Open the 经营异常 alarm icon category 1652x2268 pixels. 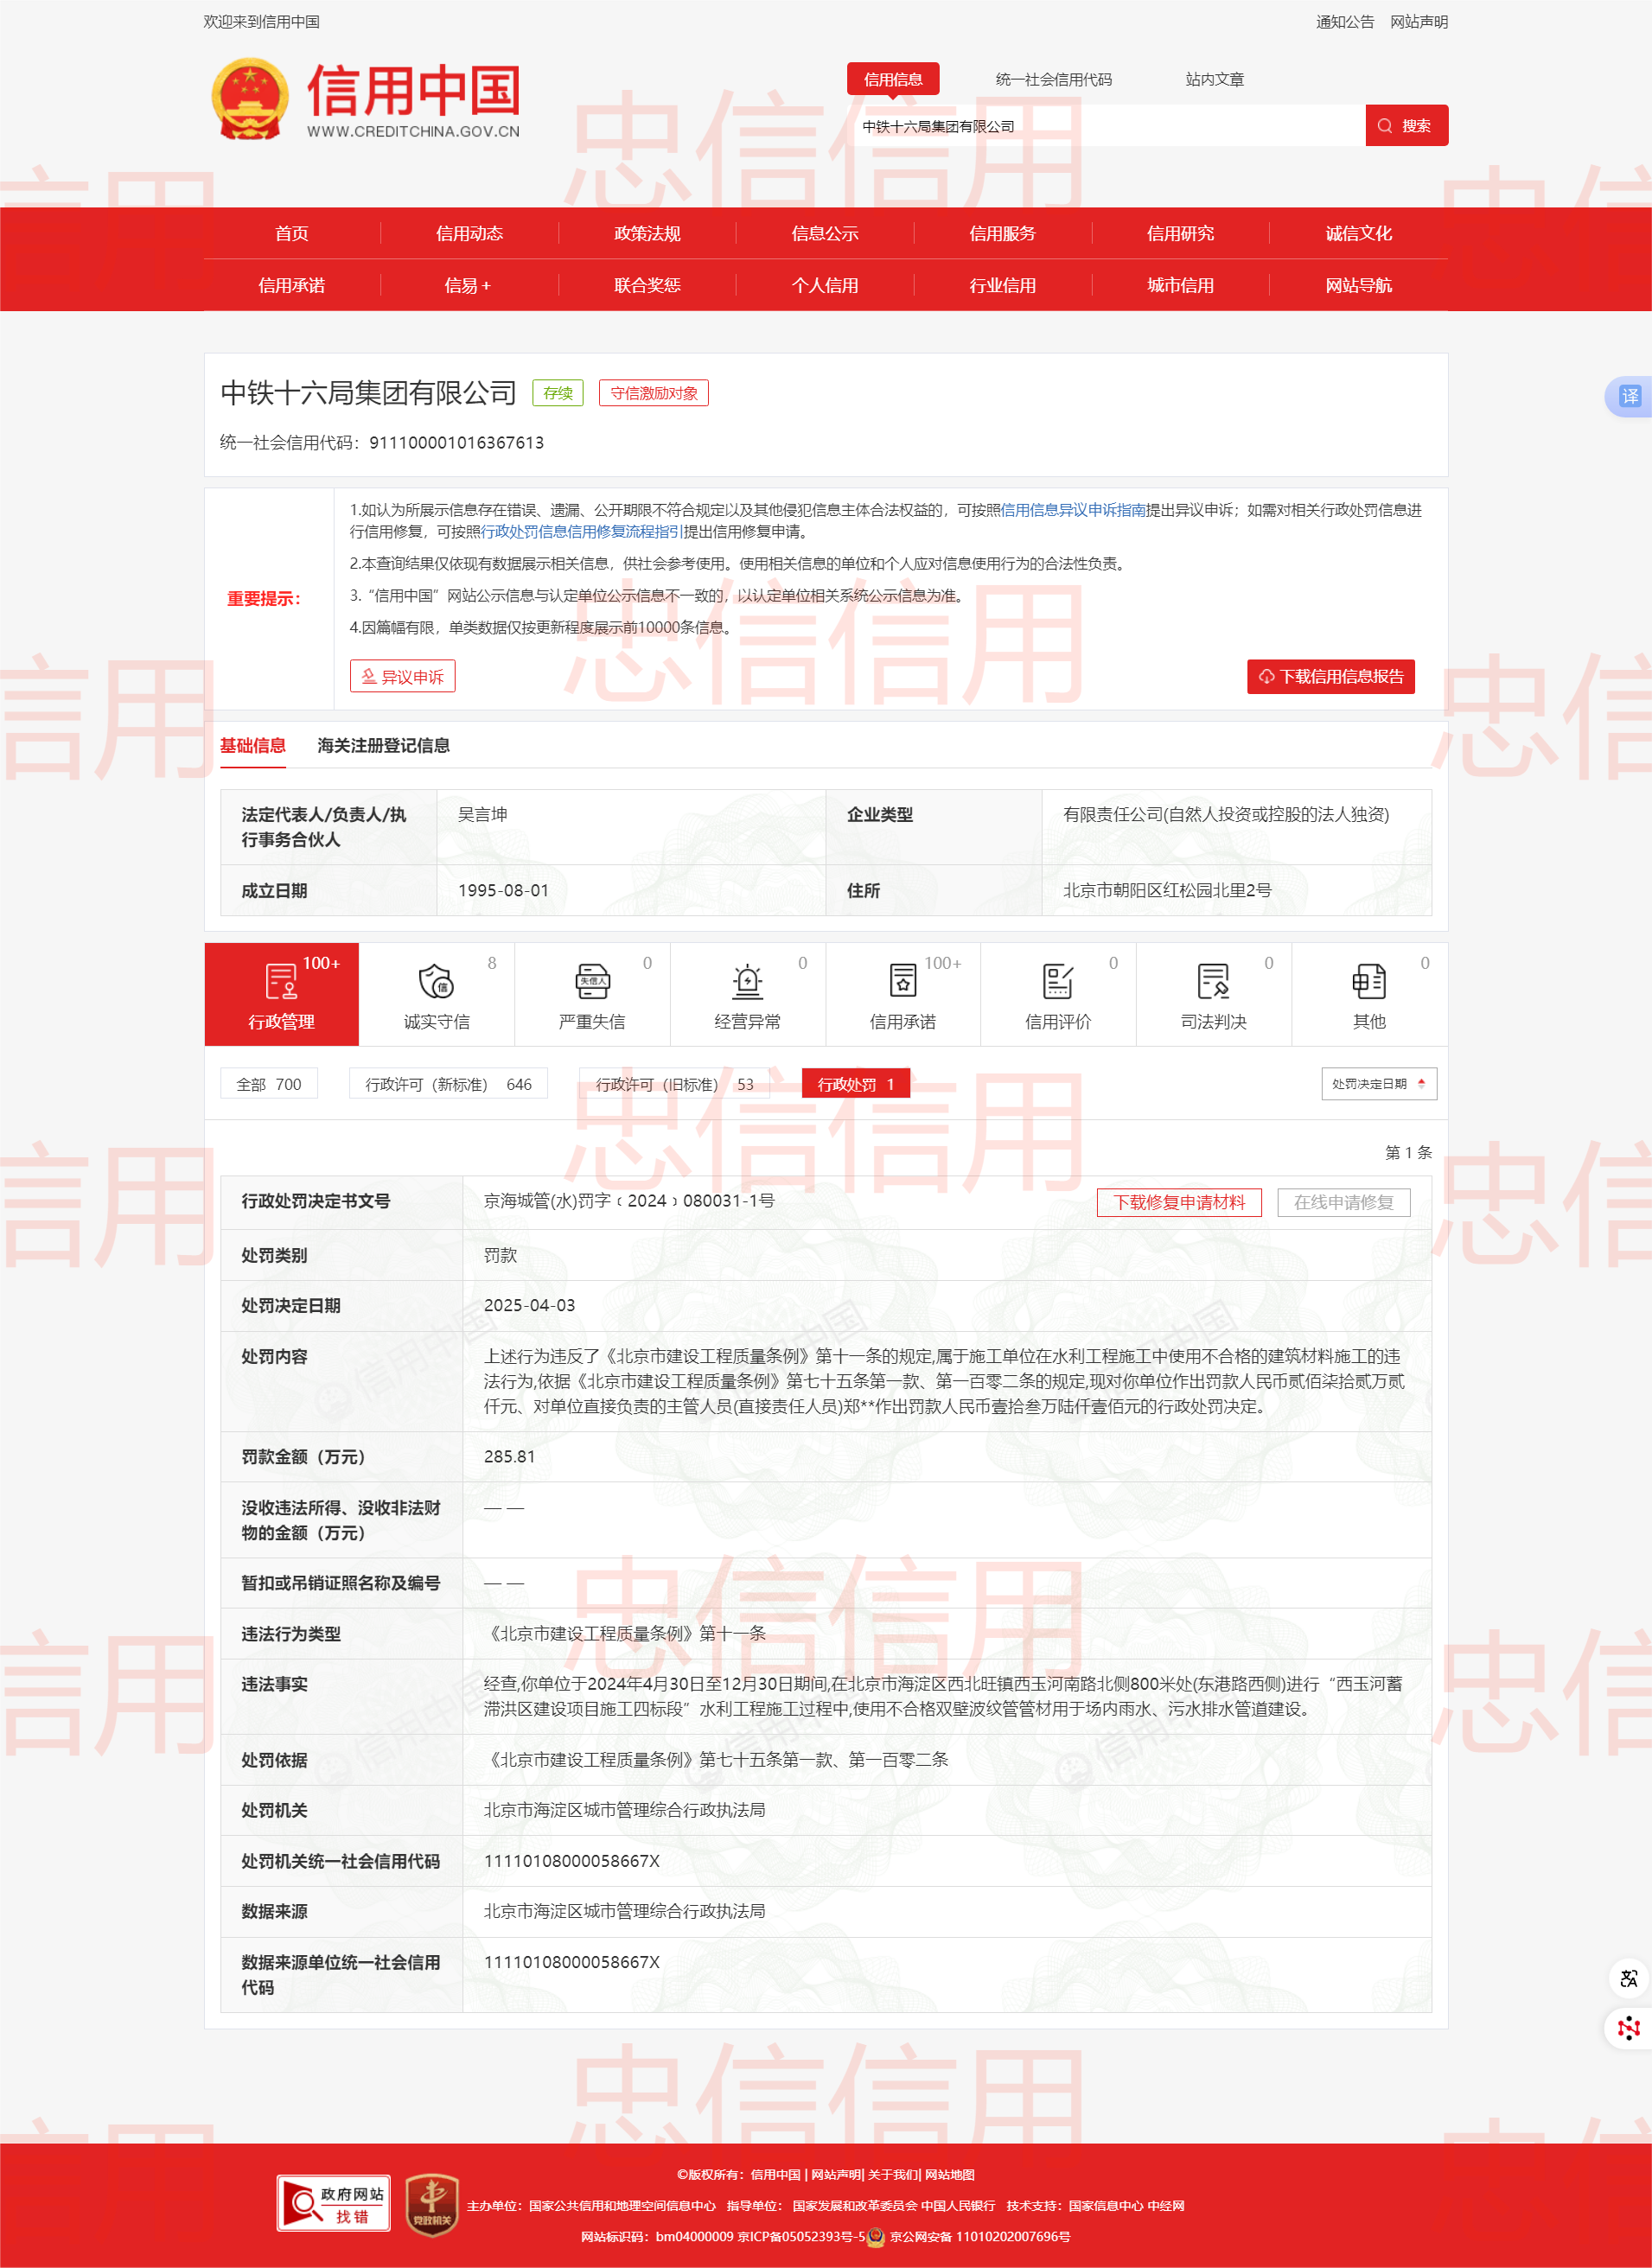point(747,983)
